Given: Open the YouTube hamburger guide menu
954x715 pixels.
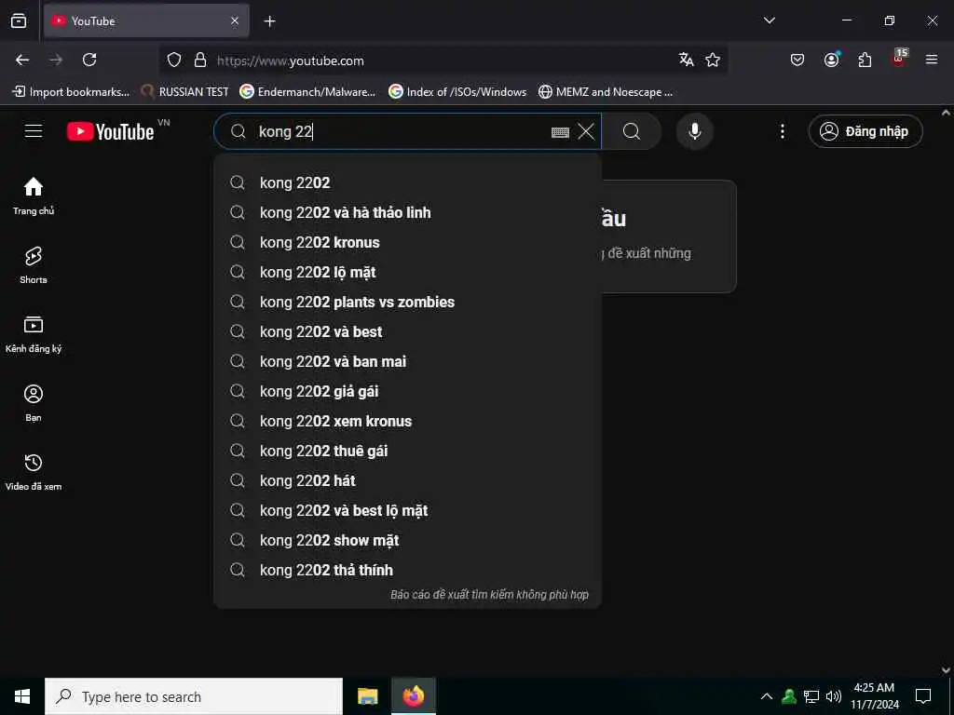Looking at the screenshot, I should coord(34,131).
